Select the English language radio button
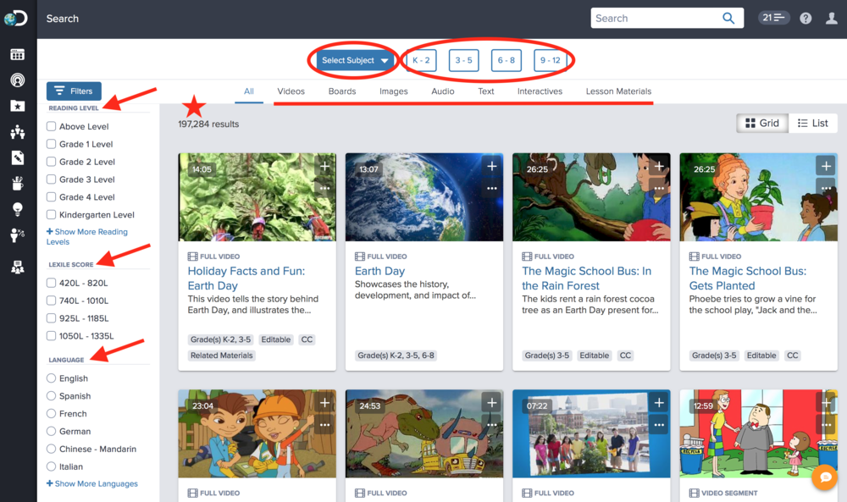847x502 pixels. coord(52,378)
